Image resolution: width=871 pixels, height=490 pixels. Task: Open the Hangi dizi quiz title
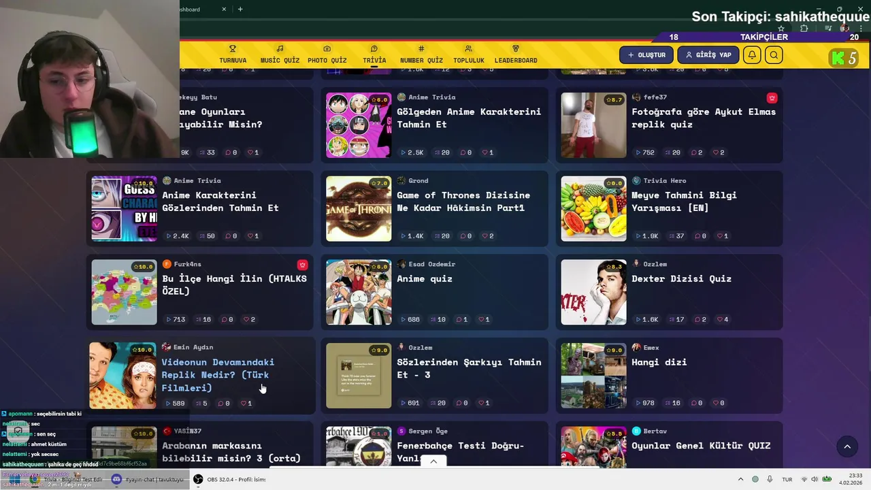[x=659, y=362]
